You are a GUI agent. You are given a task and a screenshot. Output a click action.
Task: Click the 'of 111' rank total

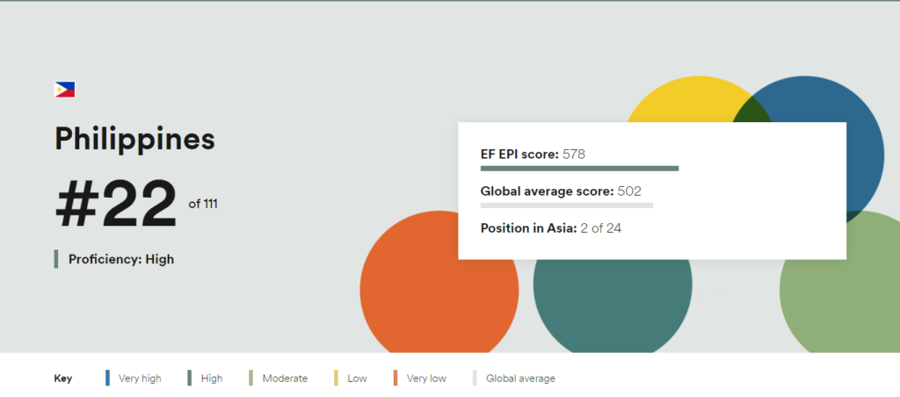click(x=203, y=204)
